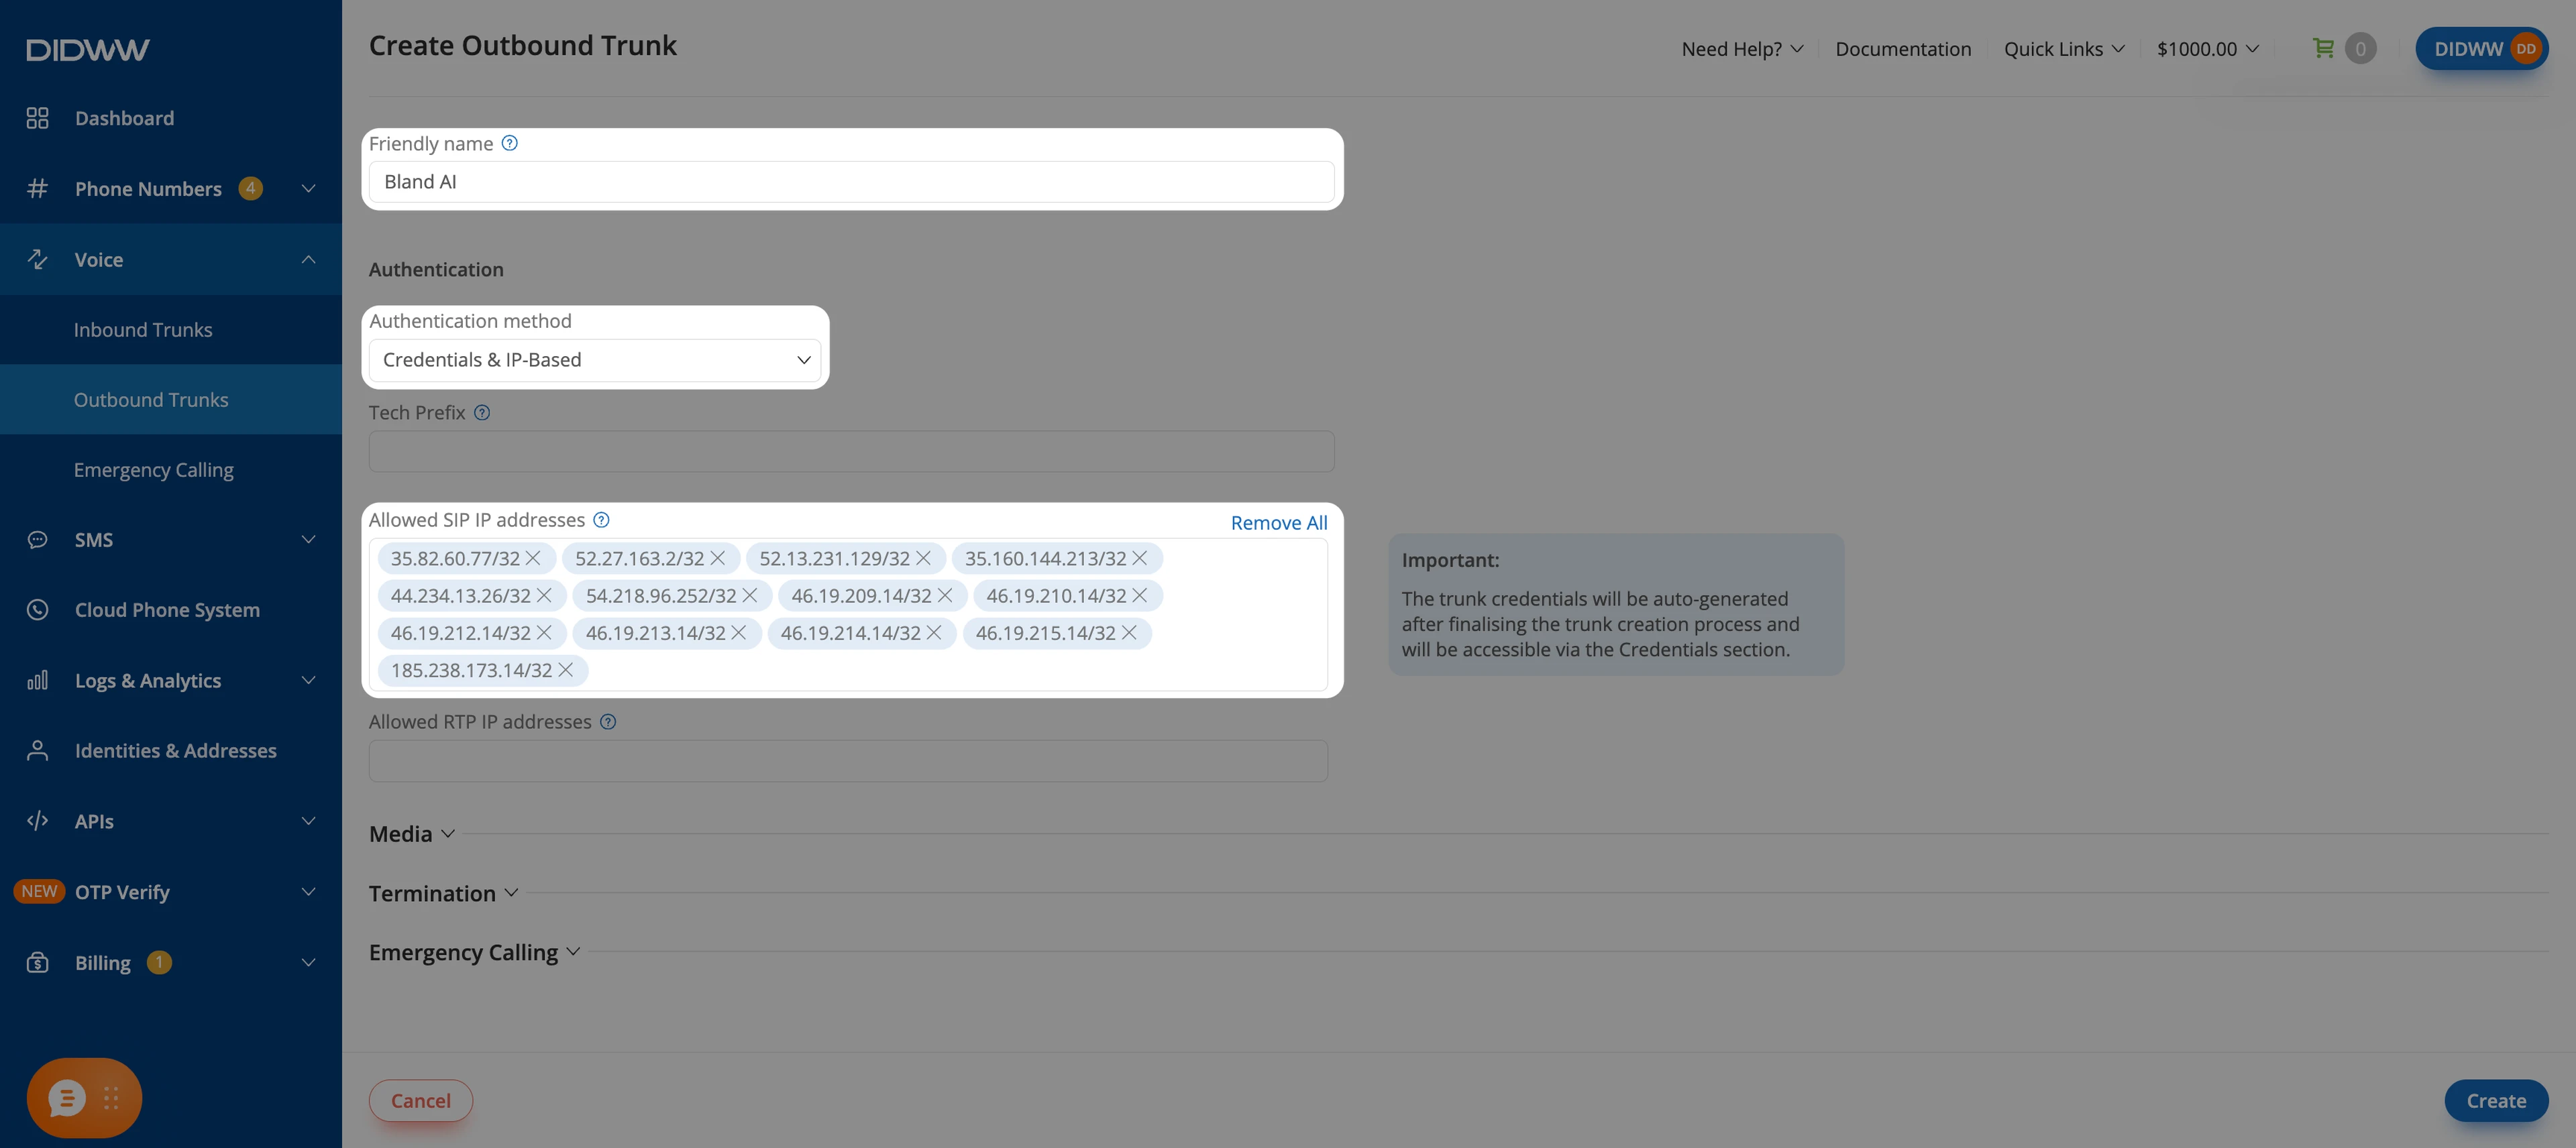Remove the 35.160.144.213/32 IP tag
The width and height of the screenshot is (2576, 1148).
(1139, 558)
